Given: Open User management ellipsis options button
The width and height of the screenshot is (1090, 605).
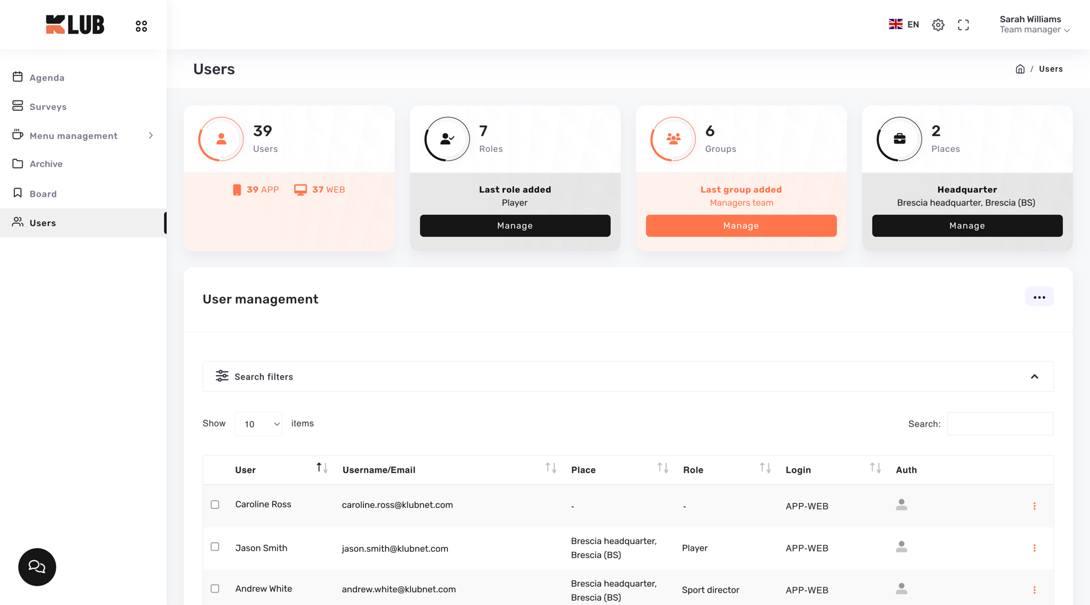Looking at the screenshot, I should (x=1039, y=297).
